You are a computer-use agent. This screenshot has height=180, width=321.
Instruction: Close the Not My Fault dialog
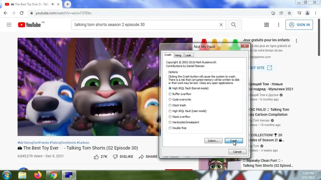[245, 45]
